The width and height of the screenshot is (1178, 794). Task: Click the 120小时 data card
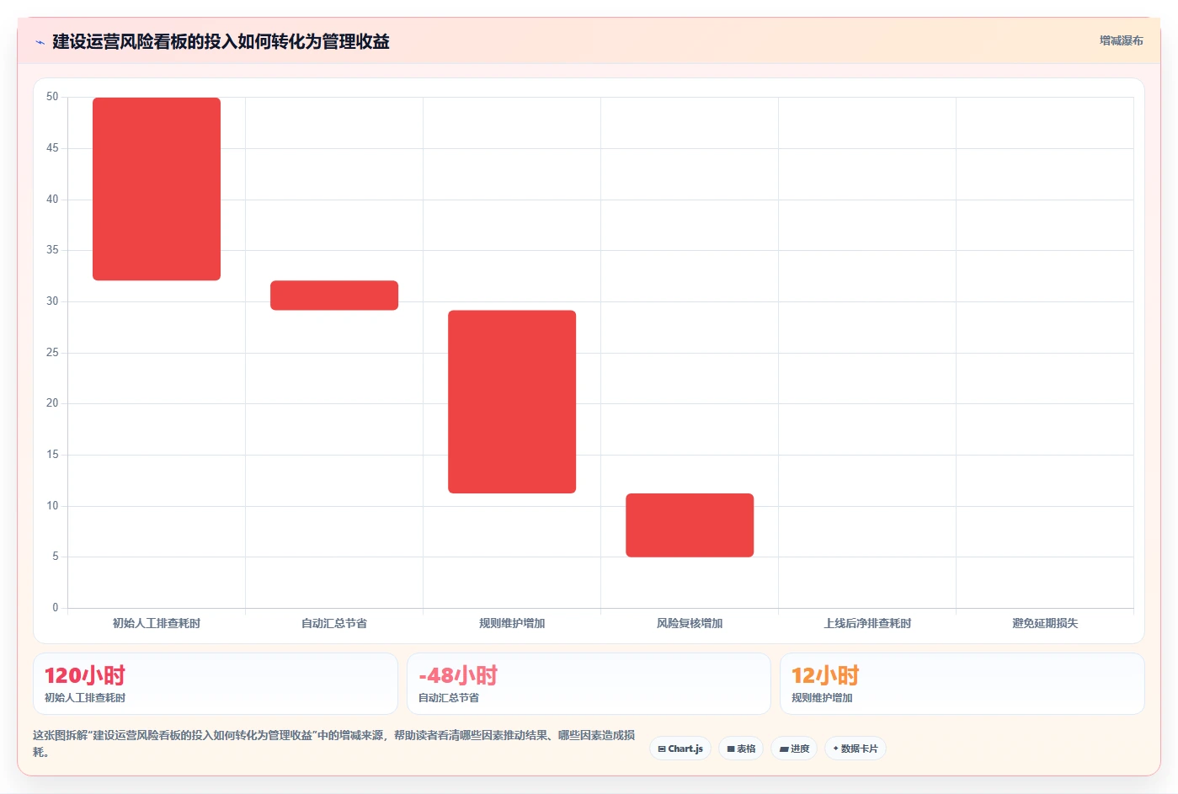point(216,684)
